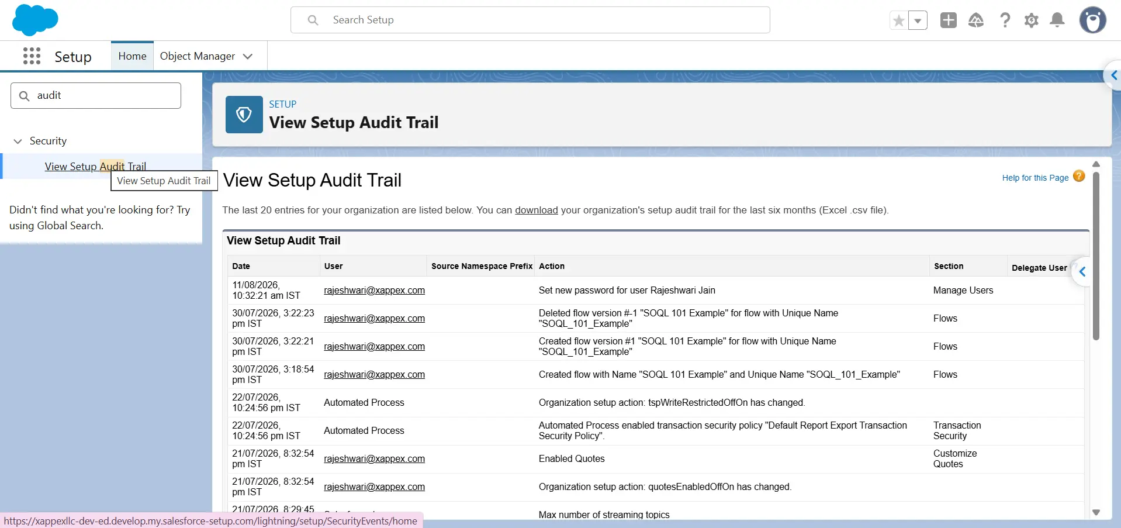Click the Quick Find box containing audit
Viewport: 1121px width, 528px height.
click(x=96, y=95)
